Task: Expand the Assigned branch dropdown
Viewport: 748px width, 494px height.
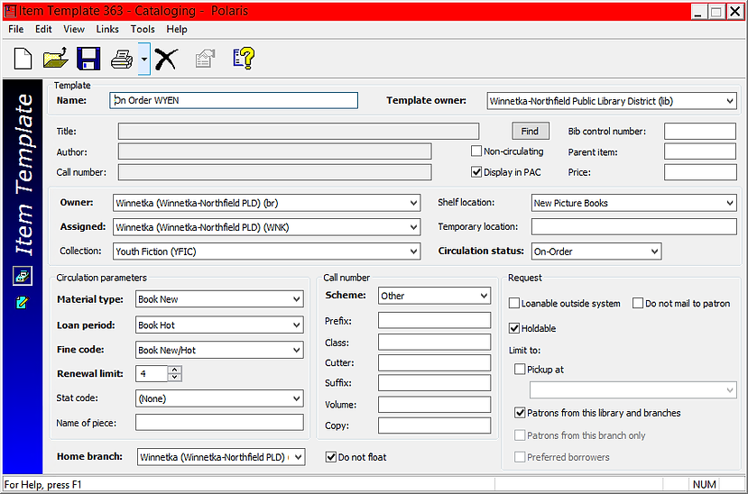Action: [413, 227]
